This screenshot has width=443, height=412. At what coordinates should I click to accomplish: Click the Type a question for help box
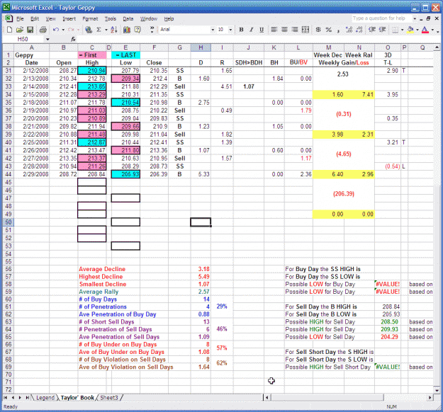tap(381, 18)
